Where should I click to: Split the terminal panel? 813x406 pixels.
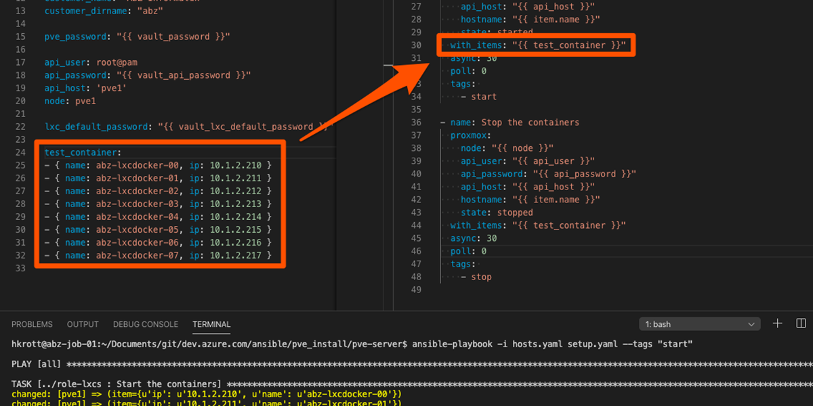point(801,324)
